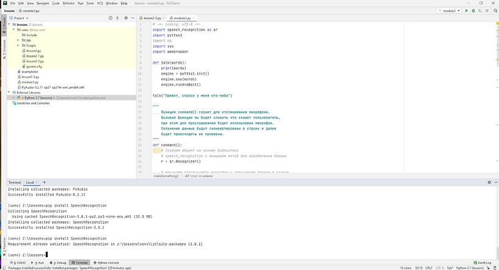Screen dimensions: 499x270
Task: Open the Project panel gear settings
Action: coord(126,18)
